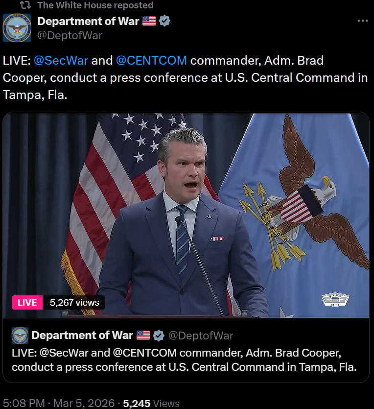374x409 pixels.
Task: Click the Pentagon logo watermark in video
Action: click(335, 299)
